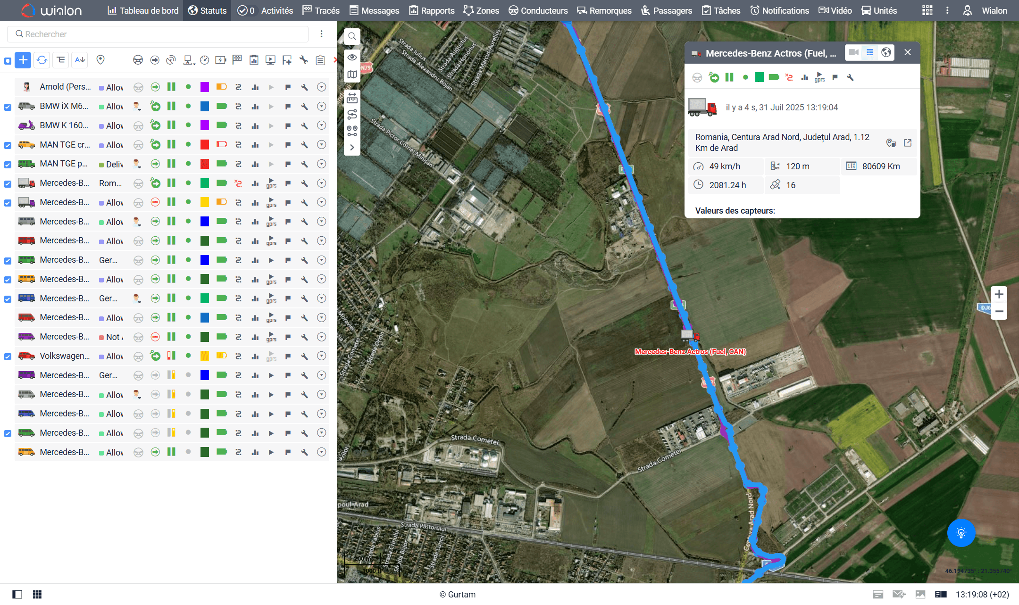Click red color square for MAN TGE cr
The image size is (1019, 605).
pos(205,144)
